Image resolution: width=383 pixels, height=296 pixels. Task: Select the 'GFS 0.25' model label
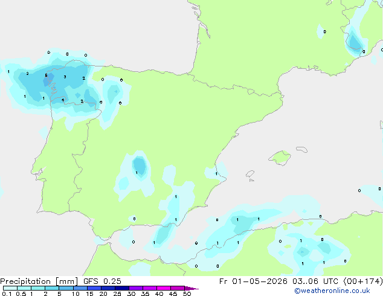point(102,282)
